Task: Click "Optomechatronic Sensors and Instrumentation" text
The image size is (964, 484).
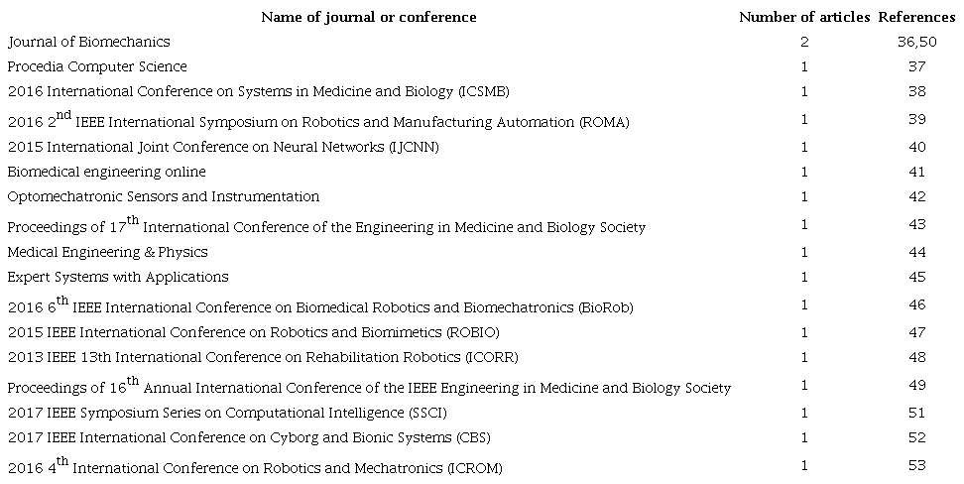Action: coord(164,196)
